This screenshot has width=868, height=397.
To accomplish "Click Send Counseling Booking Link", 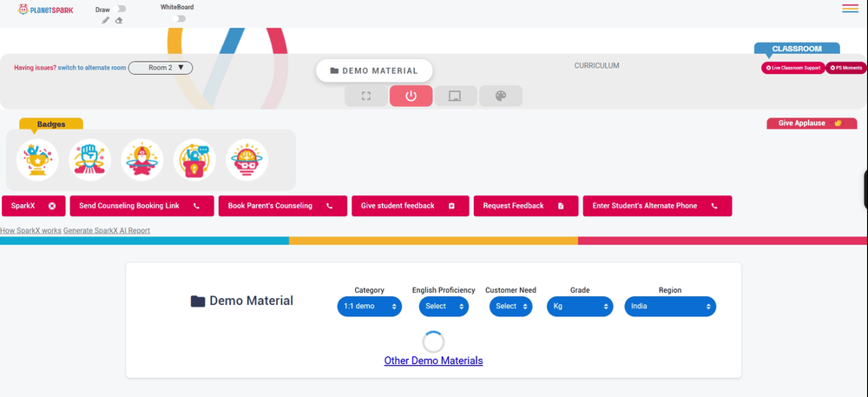I will [141, 205].
